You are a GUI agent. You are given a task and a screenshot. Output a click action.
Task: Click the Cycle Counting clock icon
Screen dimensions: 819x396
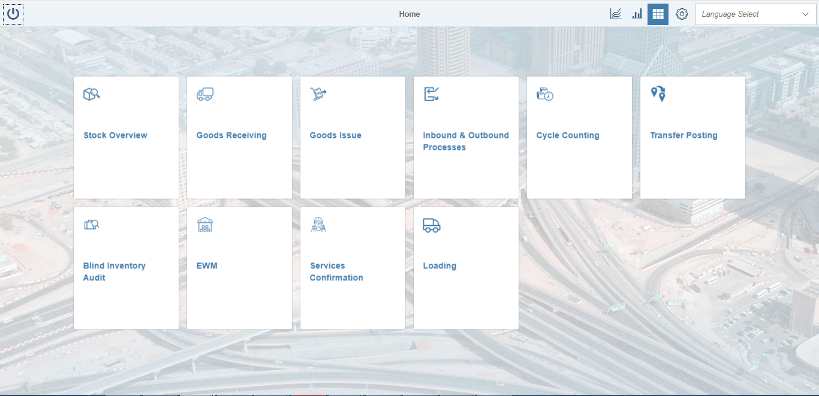point(544,93)
